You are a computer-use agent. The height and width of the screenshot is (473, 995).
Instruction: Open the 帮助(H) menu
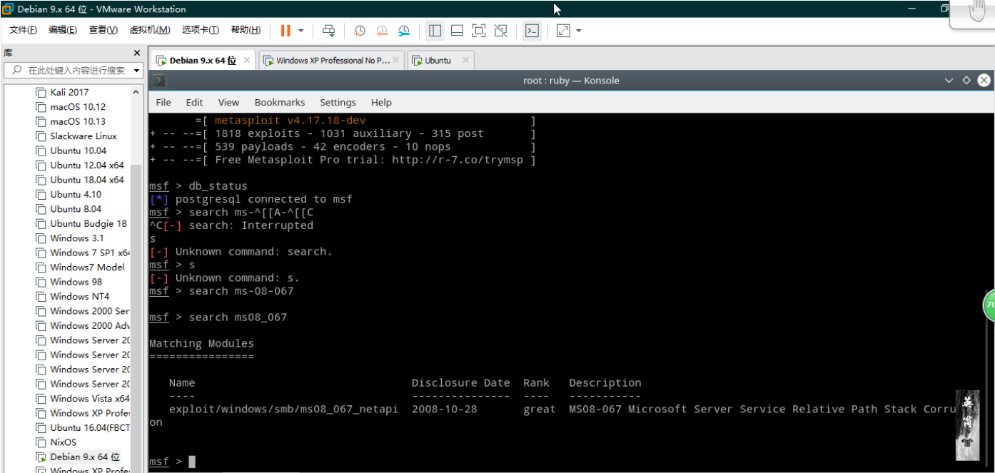coord(246,30)
